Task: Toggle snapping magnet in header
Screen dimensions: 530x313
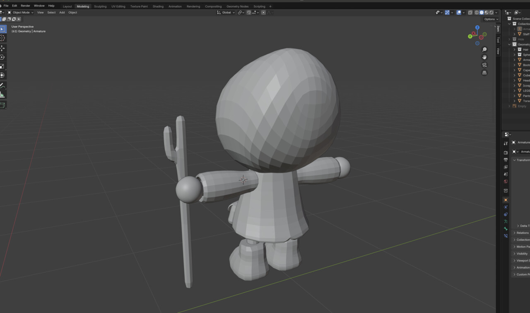Action: 248,12
